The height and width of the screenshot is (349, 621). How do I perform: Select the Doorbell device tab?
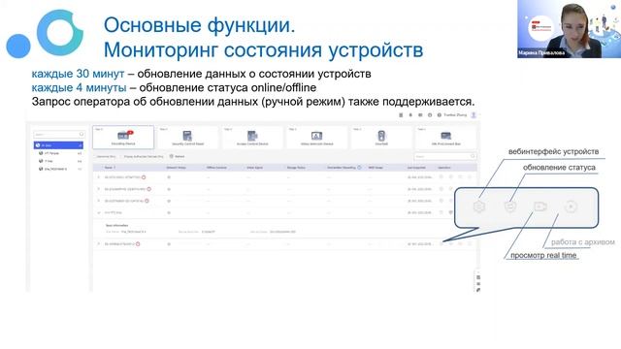[x=381, y=138]
